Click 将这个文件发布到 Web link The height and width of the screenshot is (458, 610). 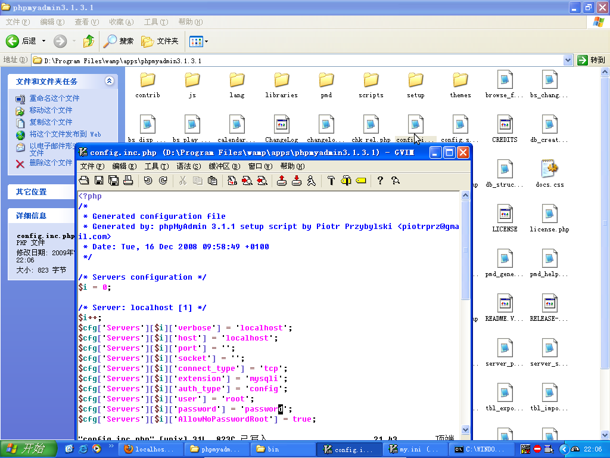(65, 134)
